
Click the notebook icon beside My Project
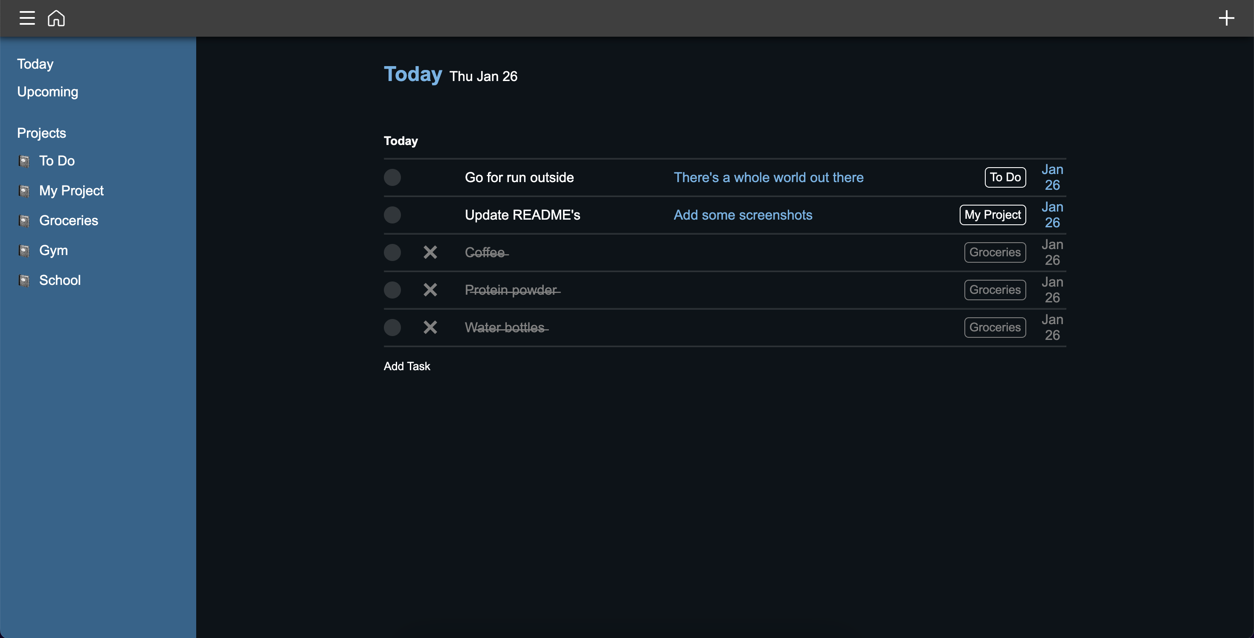pyautogui.click(x=24, y=191)
